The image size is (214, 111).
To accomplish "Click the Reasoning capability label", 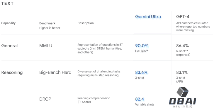I will pyautogui.click(x=12, y=72).
